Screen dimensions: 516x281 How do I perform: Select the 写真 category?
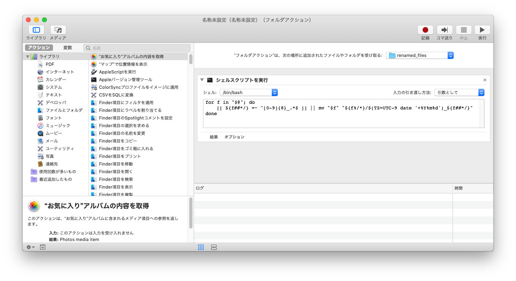(46, 156)
